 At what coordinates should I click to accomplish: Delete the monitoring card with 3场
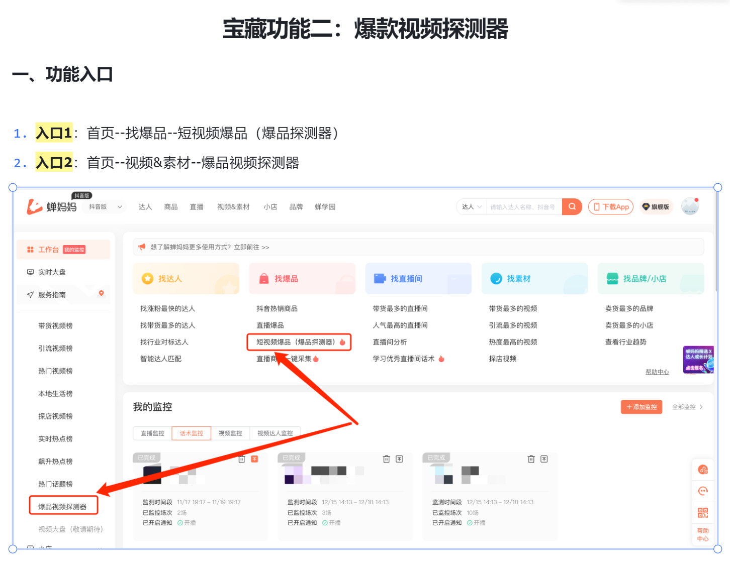click(x=387, y=459)
